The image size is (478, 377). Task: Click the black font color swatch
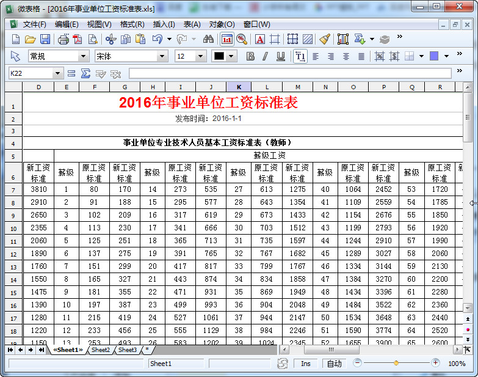[x=219, y=56]
